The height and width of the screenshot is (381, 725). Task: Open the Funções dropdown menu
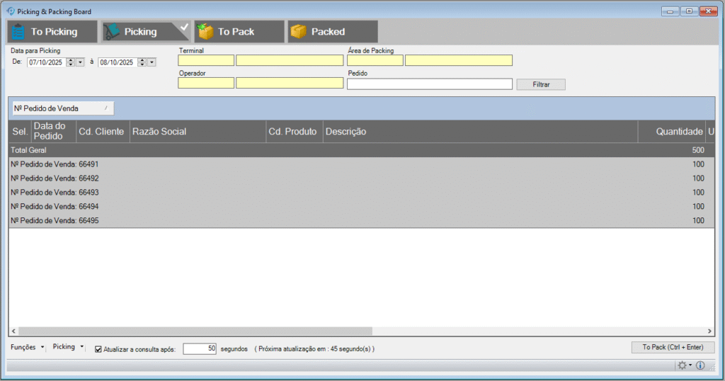pos(28,347)
